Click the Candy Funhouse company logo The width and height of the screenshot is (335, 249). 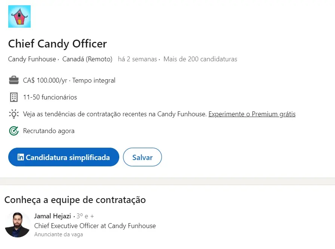click(19, 16)
